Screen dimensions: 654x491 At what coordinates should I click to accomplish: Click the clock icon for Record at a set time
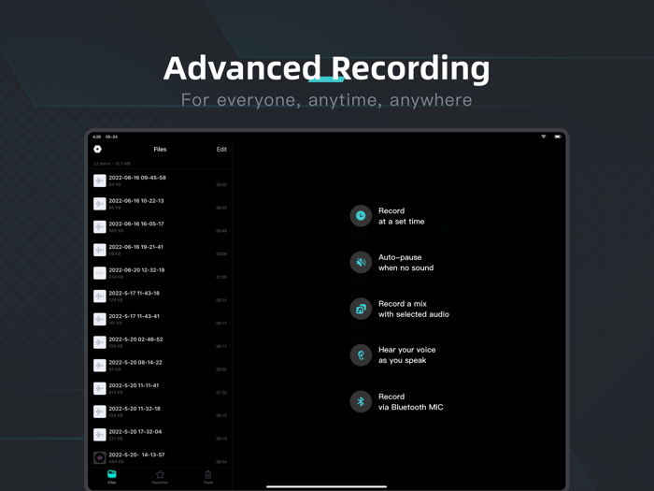[x=361, y=216]
